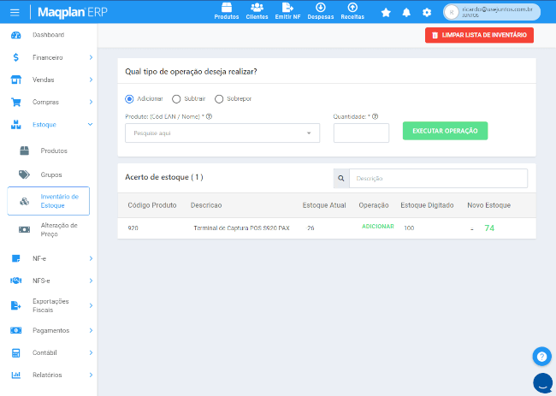Image resolution: width=556 pixels, height=396 pixels.
Task: Select the Adicionar radio option
Action: (129, 99)
